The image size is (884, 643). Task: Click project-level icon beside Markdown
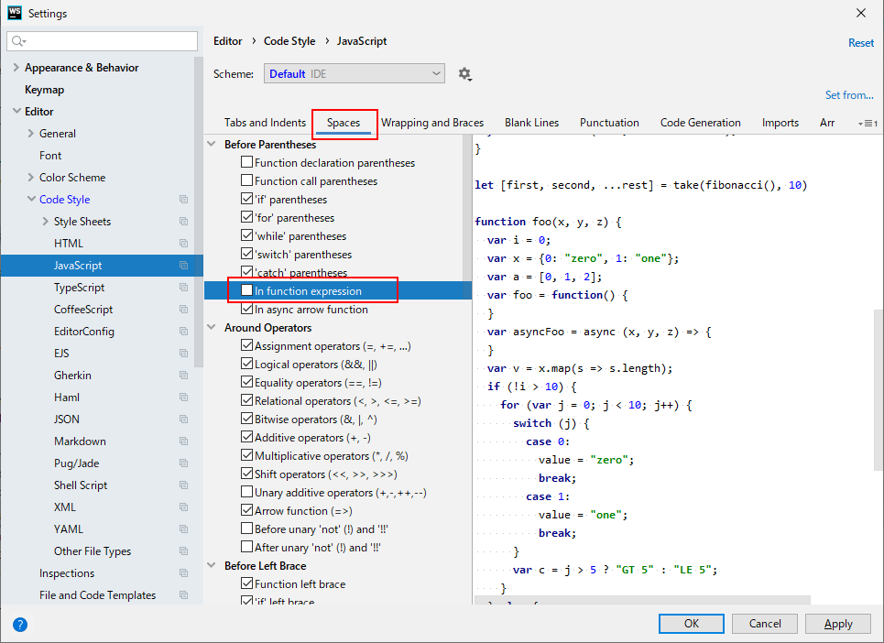pyautogui.click(x=183, y=441)
